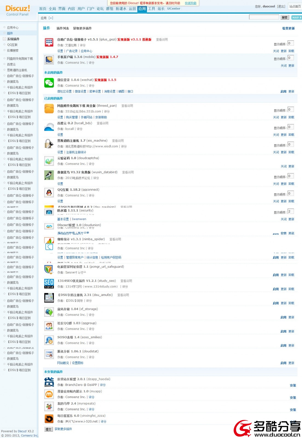Click the 检查更新 link
The width and height of the screenshot is (302, 438).
click(x=289, y=28)
